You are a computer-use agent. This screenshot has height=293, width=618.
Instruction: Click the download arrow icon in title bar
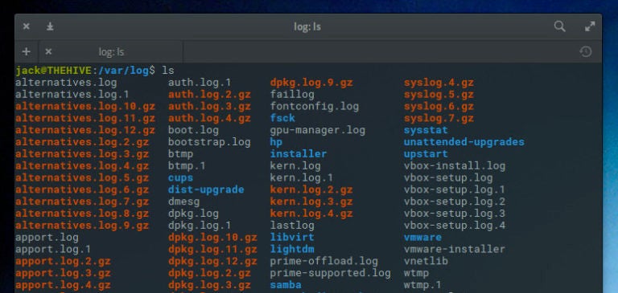pyautogui.click(x=50, y=26)
